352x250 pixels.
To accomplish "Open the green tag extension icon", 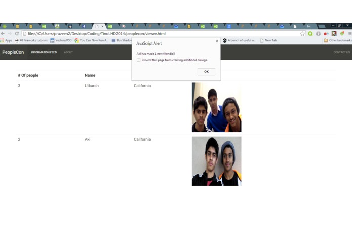I will click(342, 34).
